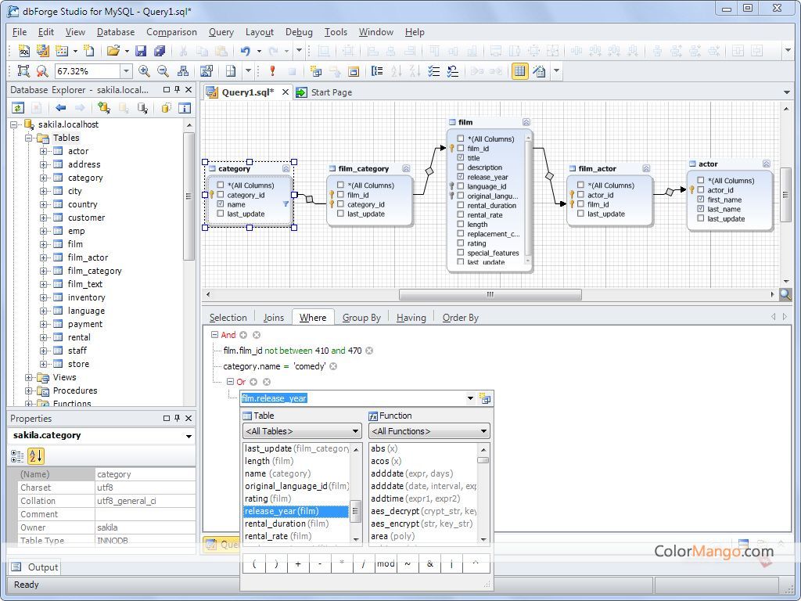This screenshot has width=801, height=601.
Task: Click the expression builder icon beside film.release_year
Action: 485,398
